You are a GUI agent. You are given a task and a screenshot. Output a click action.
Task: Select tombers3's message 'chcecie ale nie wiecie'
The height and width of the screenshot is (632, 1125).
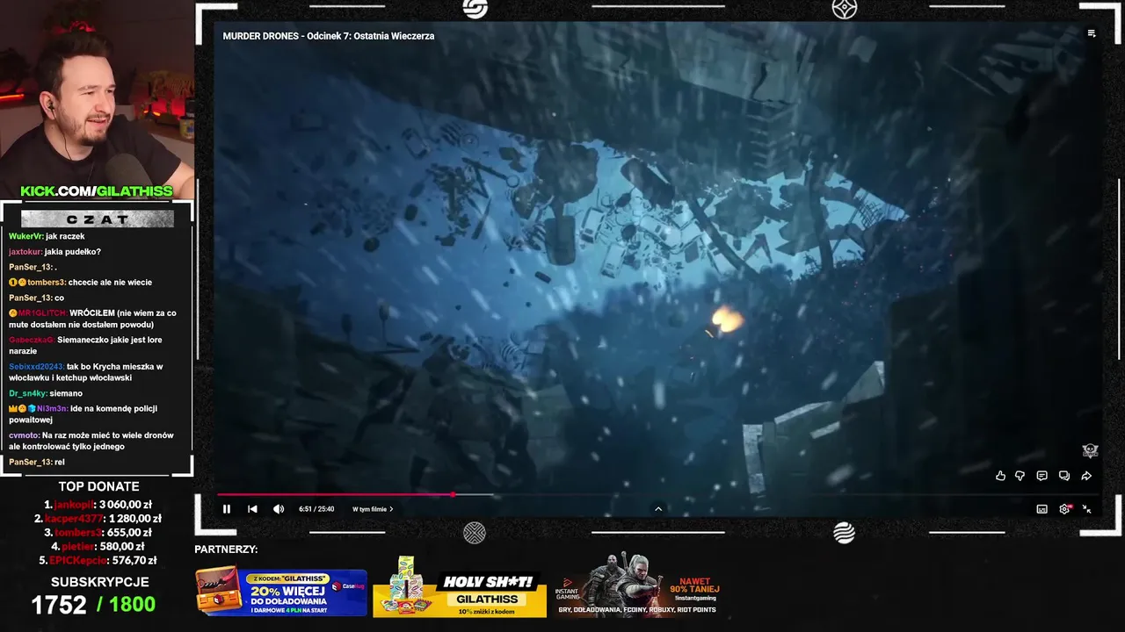80,283
